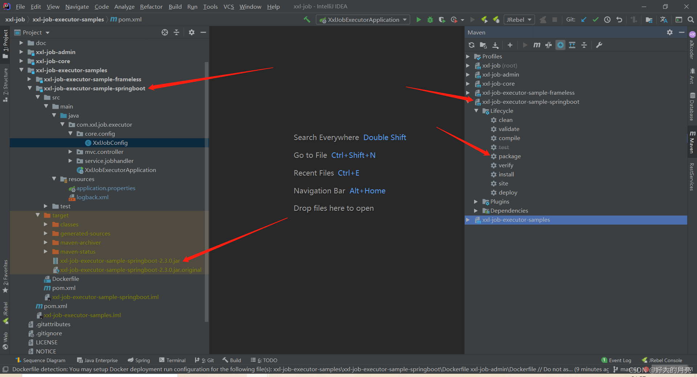
Task: Select xxl-job-executor-sample-springboot-2.3.0.jar file
Action: [x=120, y=261]
